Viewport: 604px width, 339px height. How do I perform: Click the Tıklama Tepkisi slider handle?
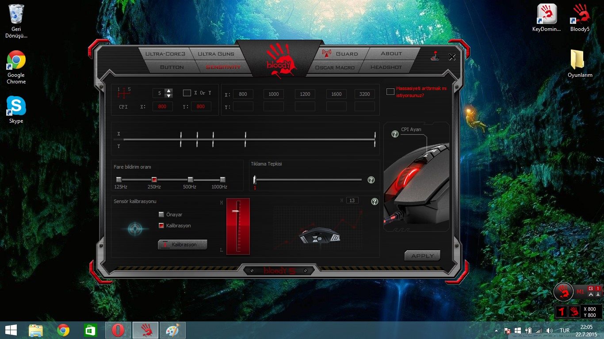pos(255,180)
